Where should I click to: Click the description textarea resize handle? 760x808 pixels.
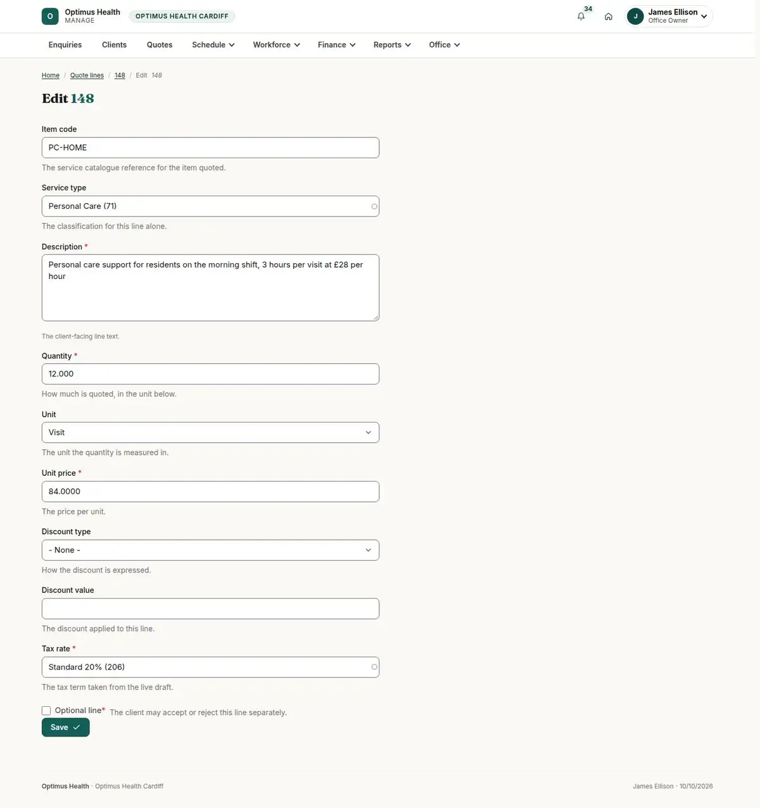point(376,318)
